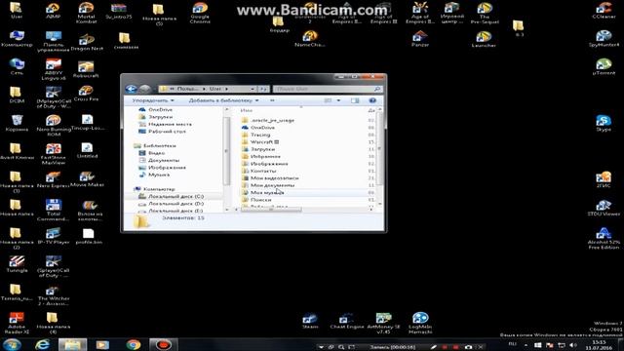The height and width of the screenshot is (351, 624).
Task: Expand the arrow after User in breadcrumb
Action: 227,89
